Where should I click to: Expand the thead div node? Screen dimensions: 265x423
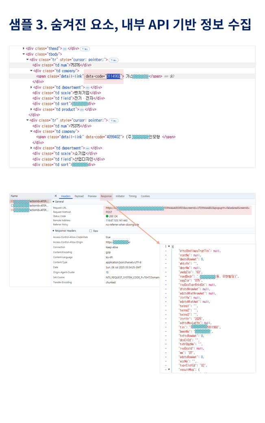tap(23, 48)
